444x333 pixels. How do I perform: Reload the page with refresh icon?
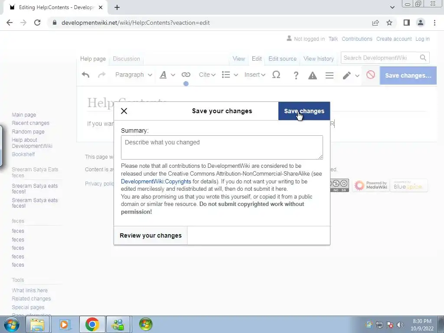click(37, 23)
